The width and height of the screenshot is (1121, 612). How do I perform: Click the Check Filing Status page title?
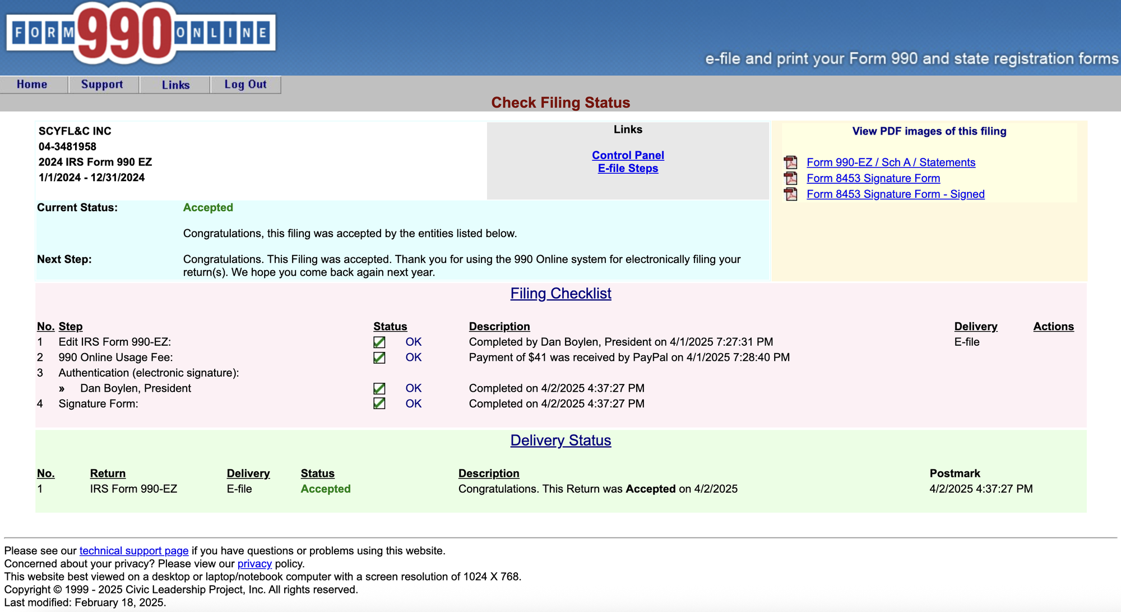560,103
